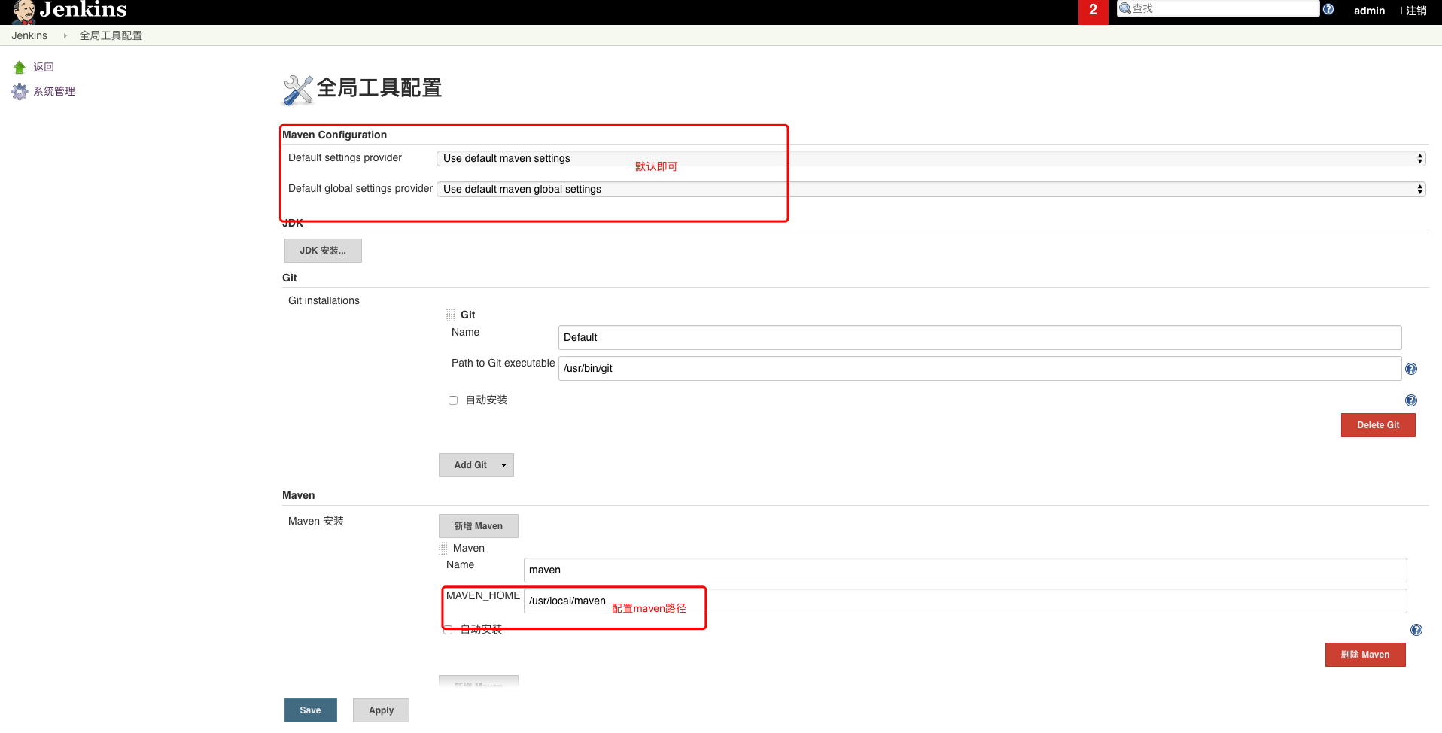
Task: Open the red notification badge showing 2
Action: pos(1093,11)
